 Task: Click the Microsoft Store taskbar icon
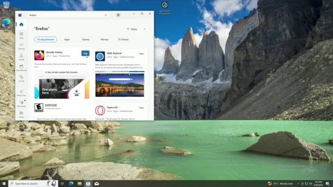tap(88, 183)
